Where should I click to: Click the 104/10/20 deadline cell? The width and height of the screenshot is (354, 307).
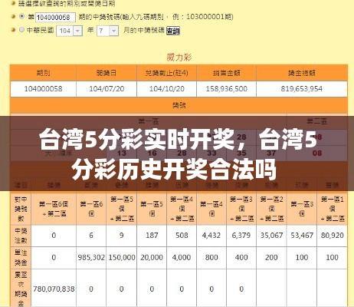coord(166,89)
